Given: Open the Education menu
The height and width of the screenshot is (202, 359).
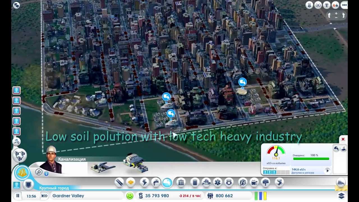Looking at the screenshot, I should [x=243, y=183].
